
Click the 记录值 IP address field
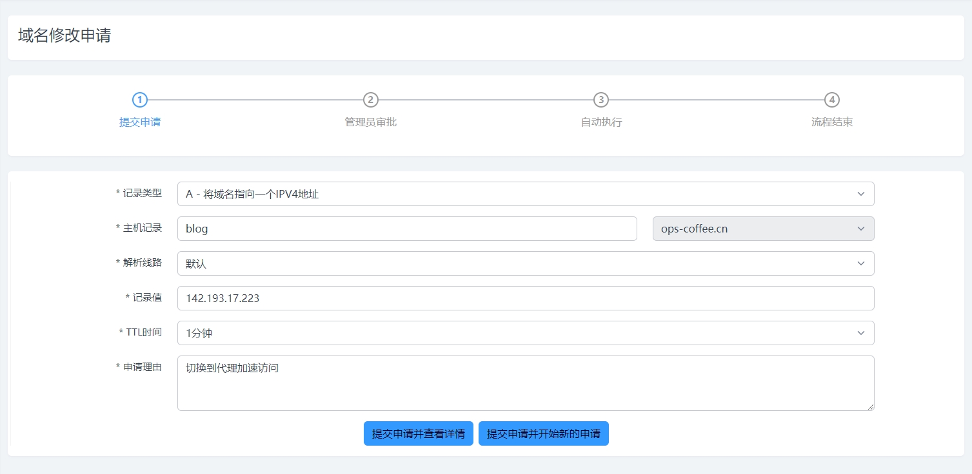[525, 298]
